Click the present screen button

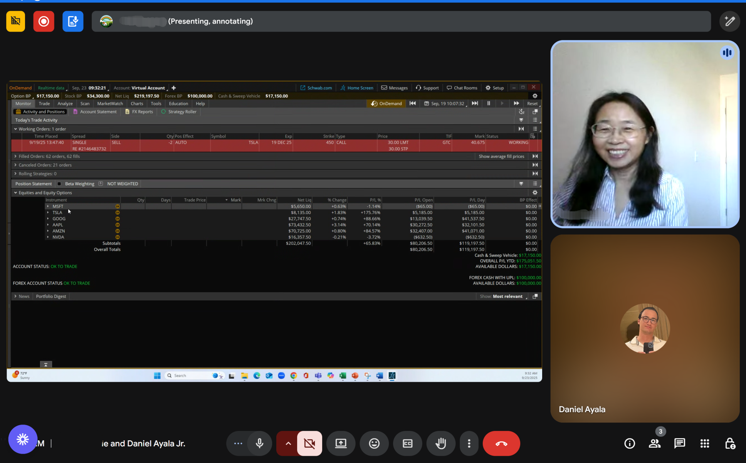341,443
